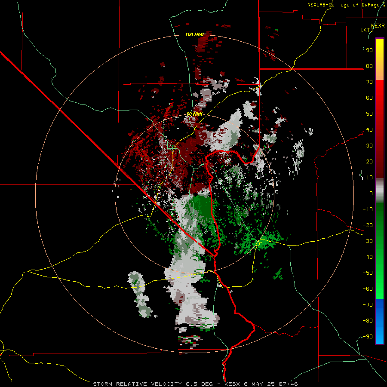387x387 pixels.
Task: Click the -60 value on velocity scale
Action: (x=368, y=289)
